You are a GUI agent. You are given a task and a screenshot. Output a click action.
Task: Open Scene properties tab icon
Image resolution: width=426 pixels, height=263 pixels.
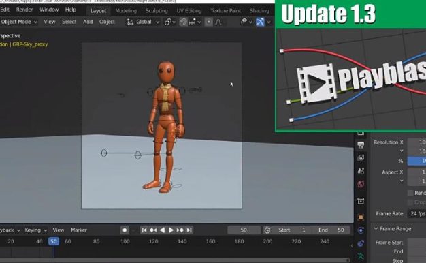[361, 171]
